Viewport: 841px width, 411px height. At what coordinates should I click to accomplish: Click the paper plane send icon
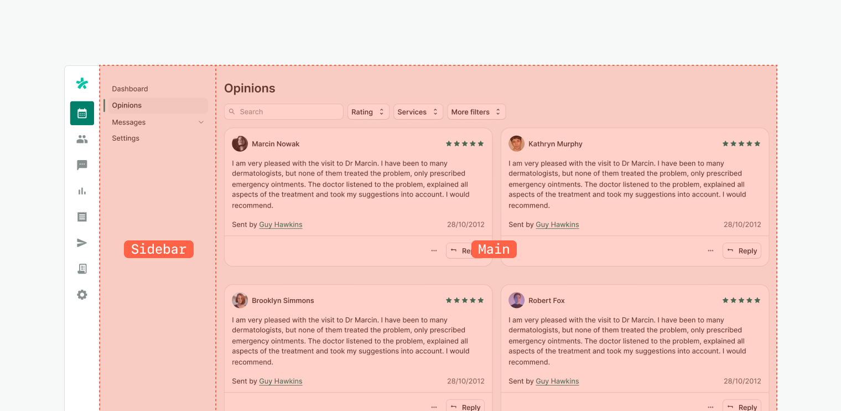tap(82, 243)
